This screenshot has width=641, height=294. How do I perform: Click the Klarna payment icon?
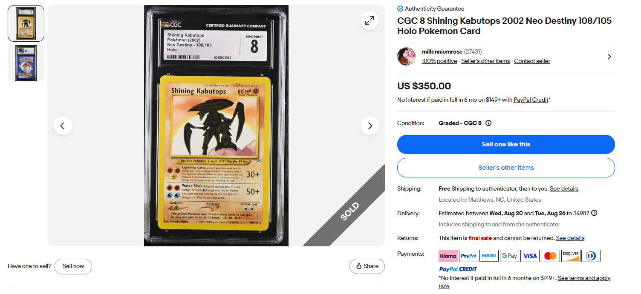tap(448, 256)
